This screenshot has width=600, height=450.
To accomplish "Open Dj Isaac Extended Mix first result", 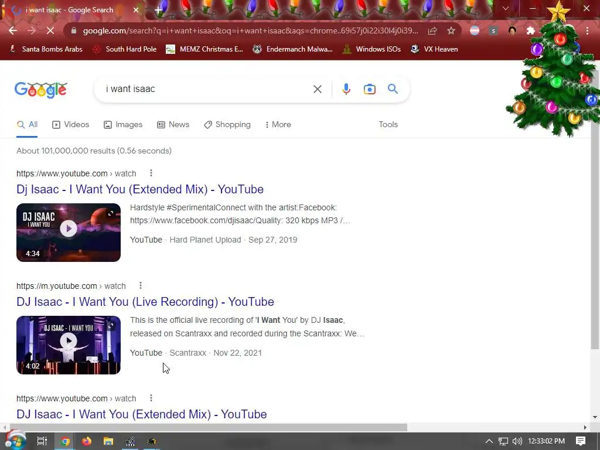I will (x=140, y=189).
